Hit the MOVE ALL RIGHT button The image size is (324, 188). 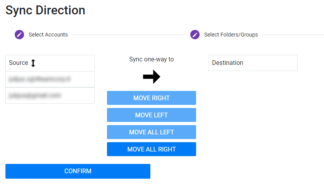152,149
